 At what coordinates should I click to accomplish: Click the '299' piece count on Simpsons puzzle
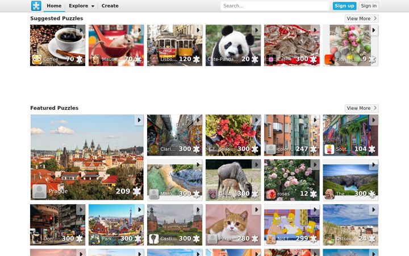(x=302, y=238)
